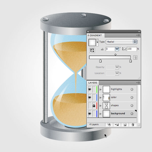Open the gradient Type dropdown (Radial)
This screenshot has width=152, height=152.
point(121,42)
